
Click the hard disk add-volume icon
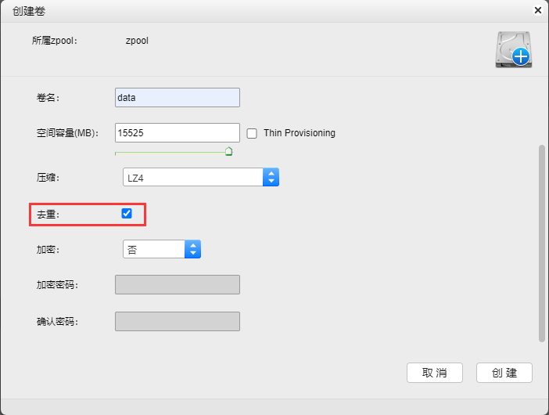(514, 49)
